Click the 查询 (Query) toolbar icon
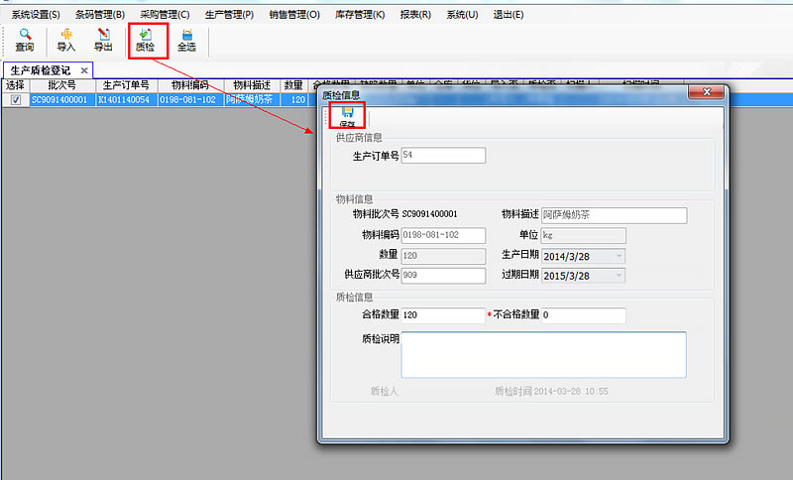793x480 pixels. tap(25, 40)
